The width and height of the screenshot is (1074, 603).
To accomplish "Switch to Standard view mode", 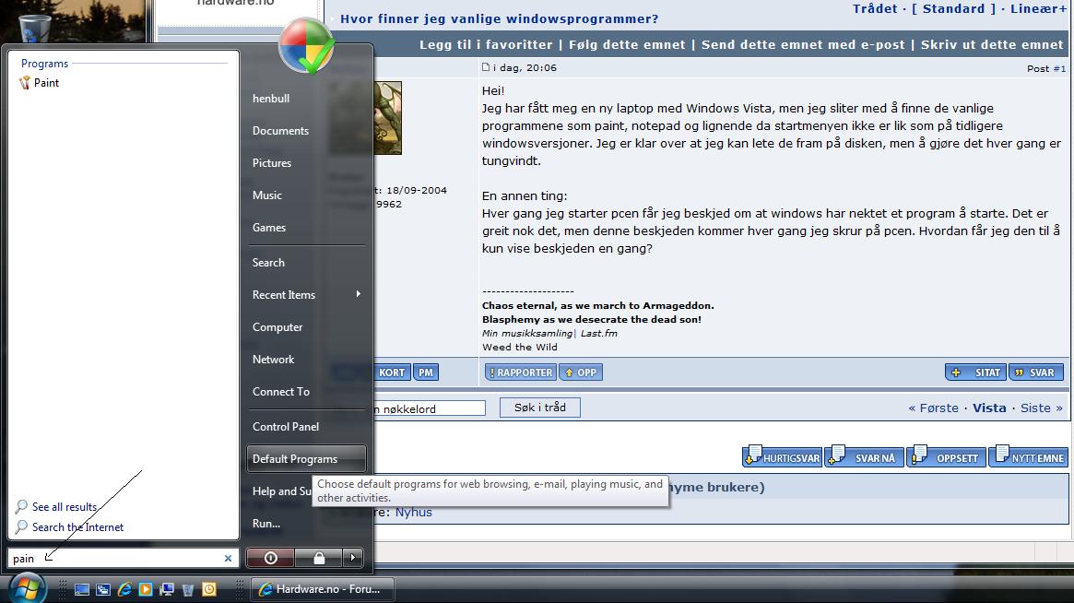I will pyautogui.click(x=953, y=9).
